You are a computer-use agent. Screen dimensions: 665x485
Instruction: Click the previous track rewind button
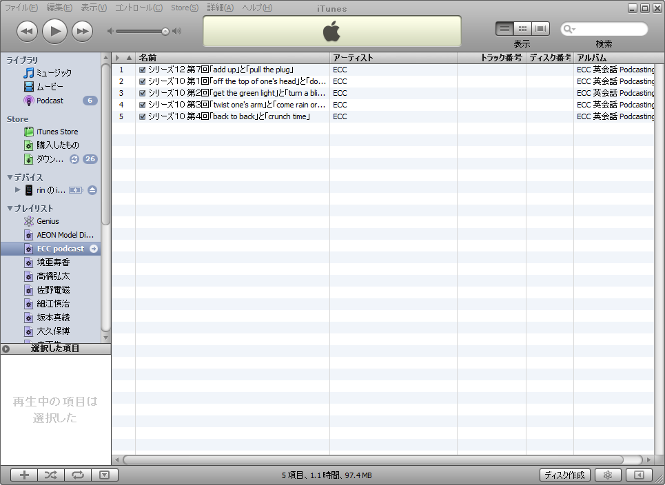tap(27, 31)
